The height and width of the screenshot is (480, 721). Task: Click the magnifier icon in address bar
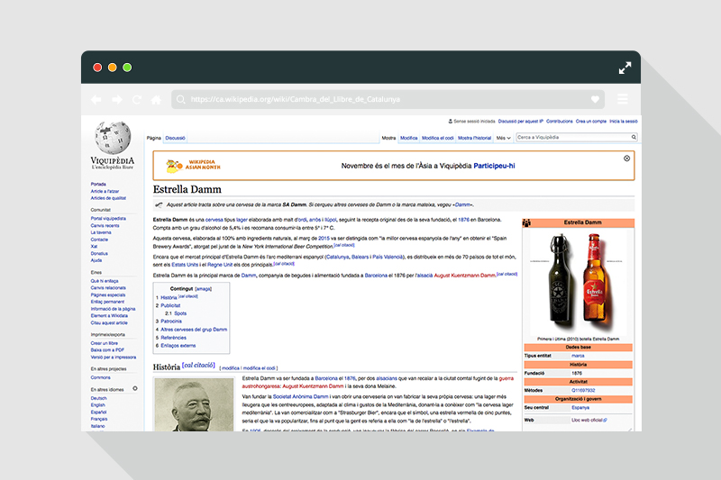181,100
